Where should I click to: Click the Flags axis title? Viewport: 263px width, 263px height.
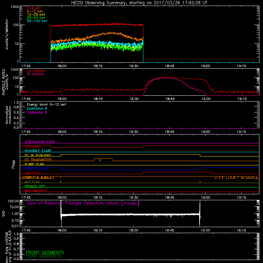[13, 164]
